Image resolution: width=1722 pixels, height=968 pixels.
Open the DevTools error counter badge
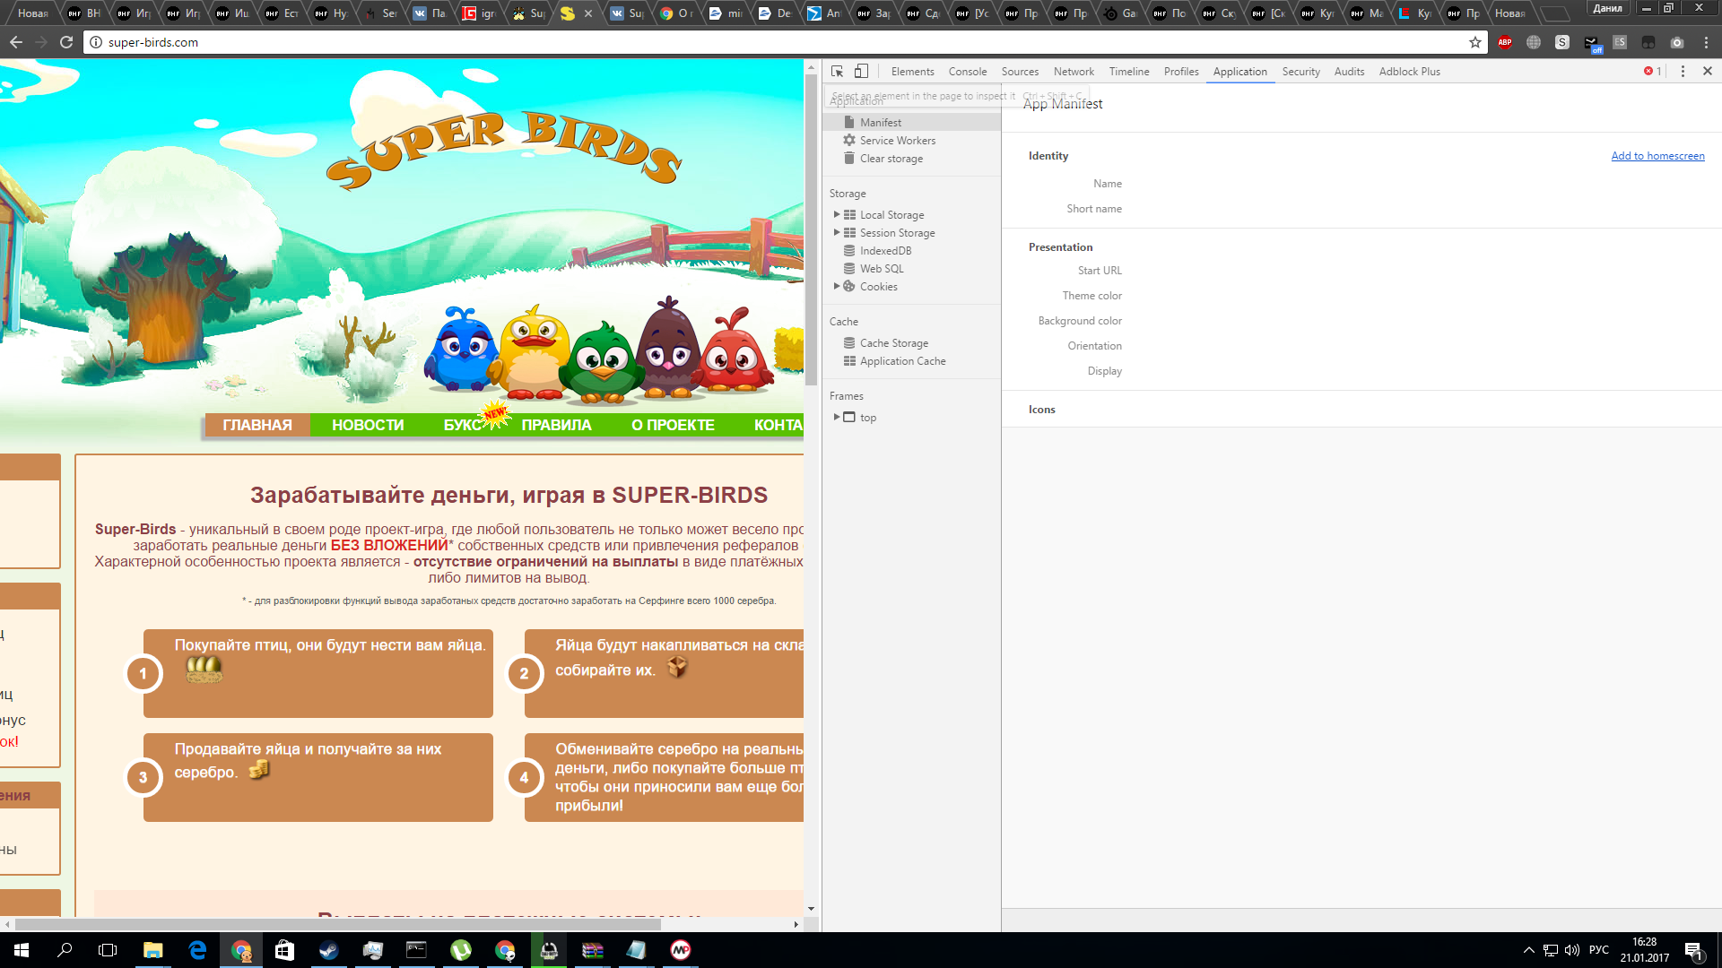(x=1652, y=72)
